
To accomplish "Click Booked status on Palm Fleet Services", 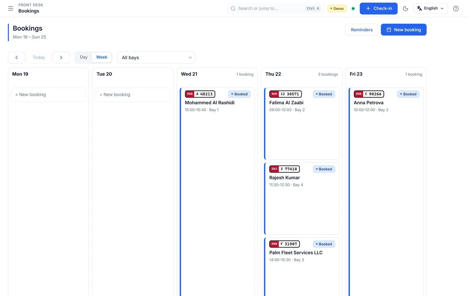I will [x=324, y=244].
